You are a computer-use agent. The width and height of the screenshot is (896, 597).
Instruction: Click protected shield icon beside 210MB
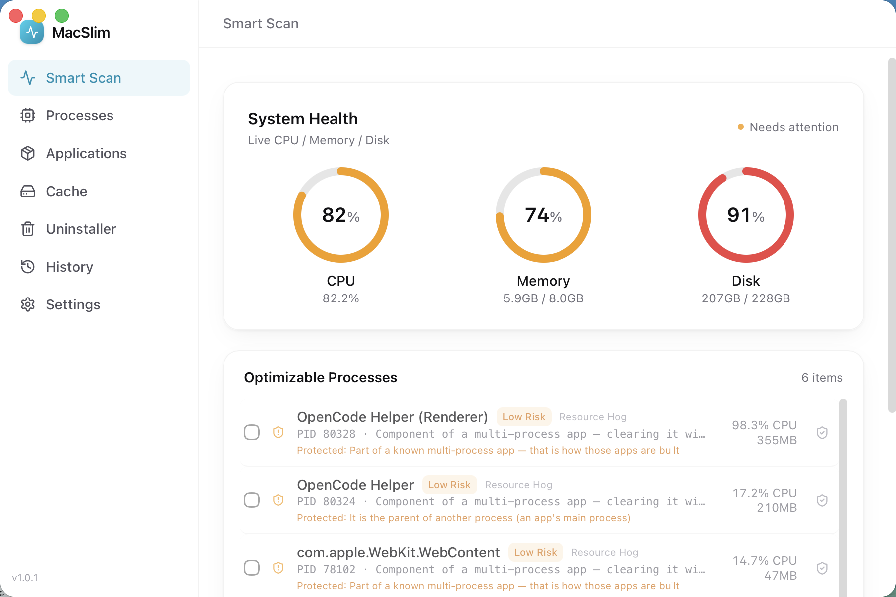click(x=822, y=500)
